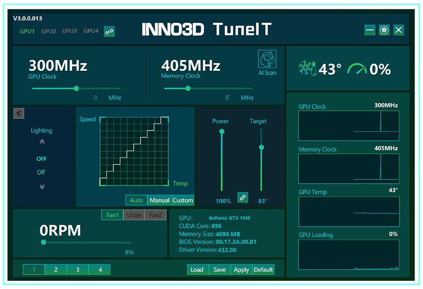Click the Power/Target link icon

click(243, 197)
